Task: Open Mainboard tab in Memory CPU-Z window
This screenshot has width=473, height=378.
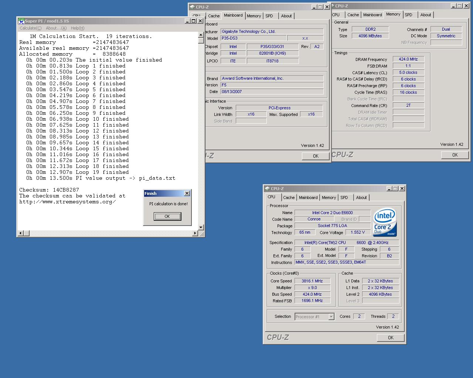Action: [x=372, y=15]
